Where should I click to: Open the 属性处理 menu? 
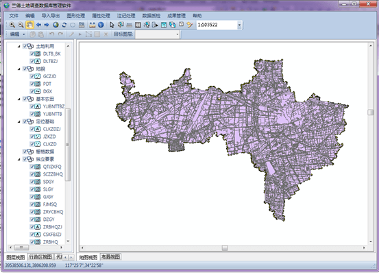click(x=101, y=16)
